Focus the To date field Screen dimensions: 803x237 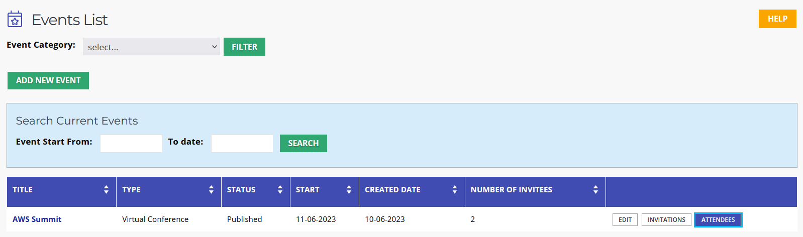(242, 143)
